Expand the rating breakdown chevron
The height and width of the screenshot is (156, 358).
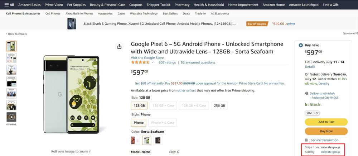(x=153, y=62)
